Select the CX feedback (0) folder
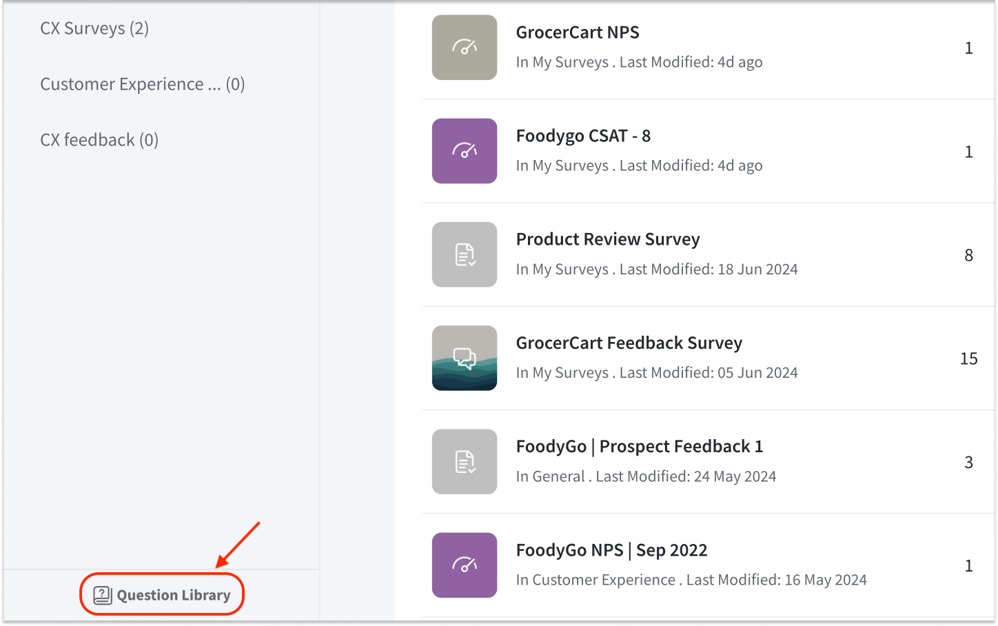 click(x=99, y=140)
